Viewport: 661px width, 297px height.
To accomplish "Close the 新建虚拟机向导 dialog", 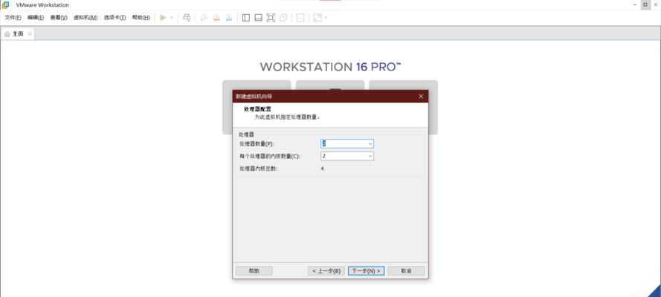I will pyautogui.click(x=421, y=97).
